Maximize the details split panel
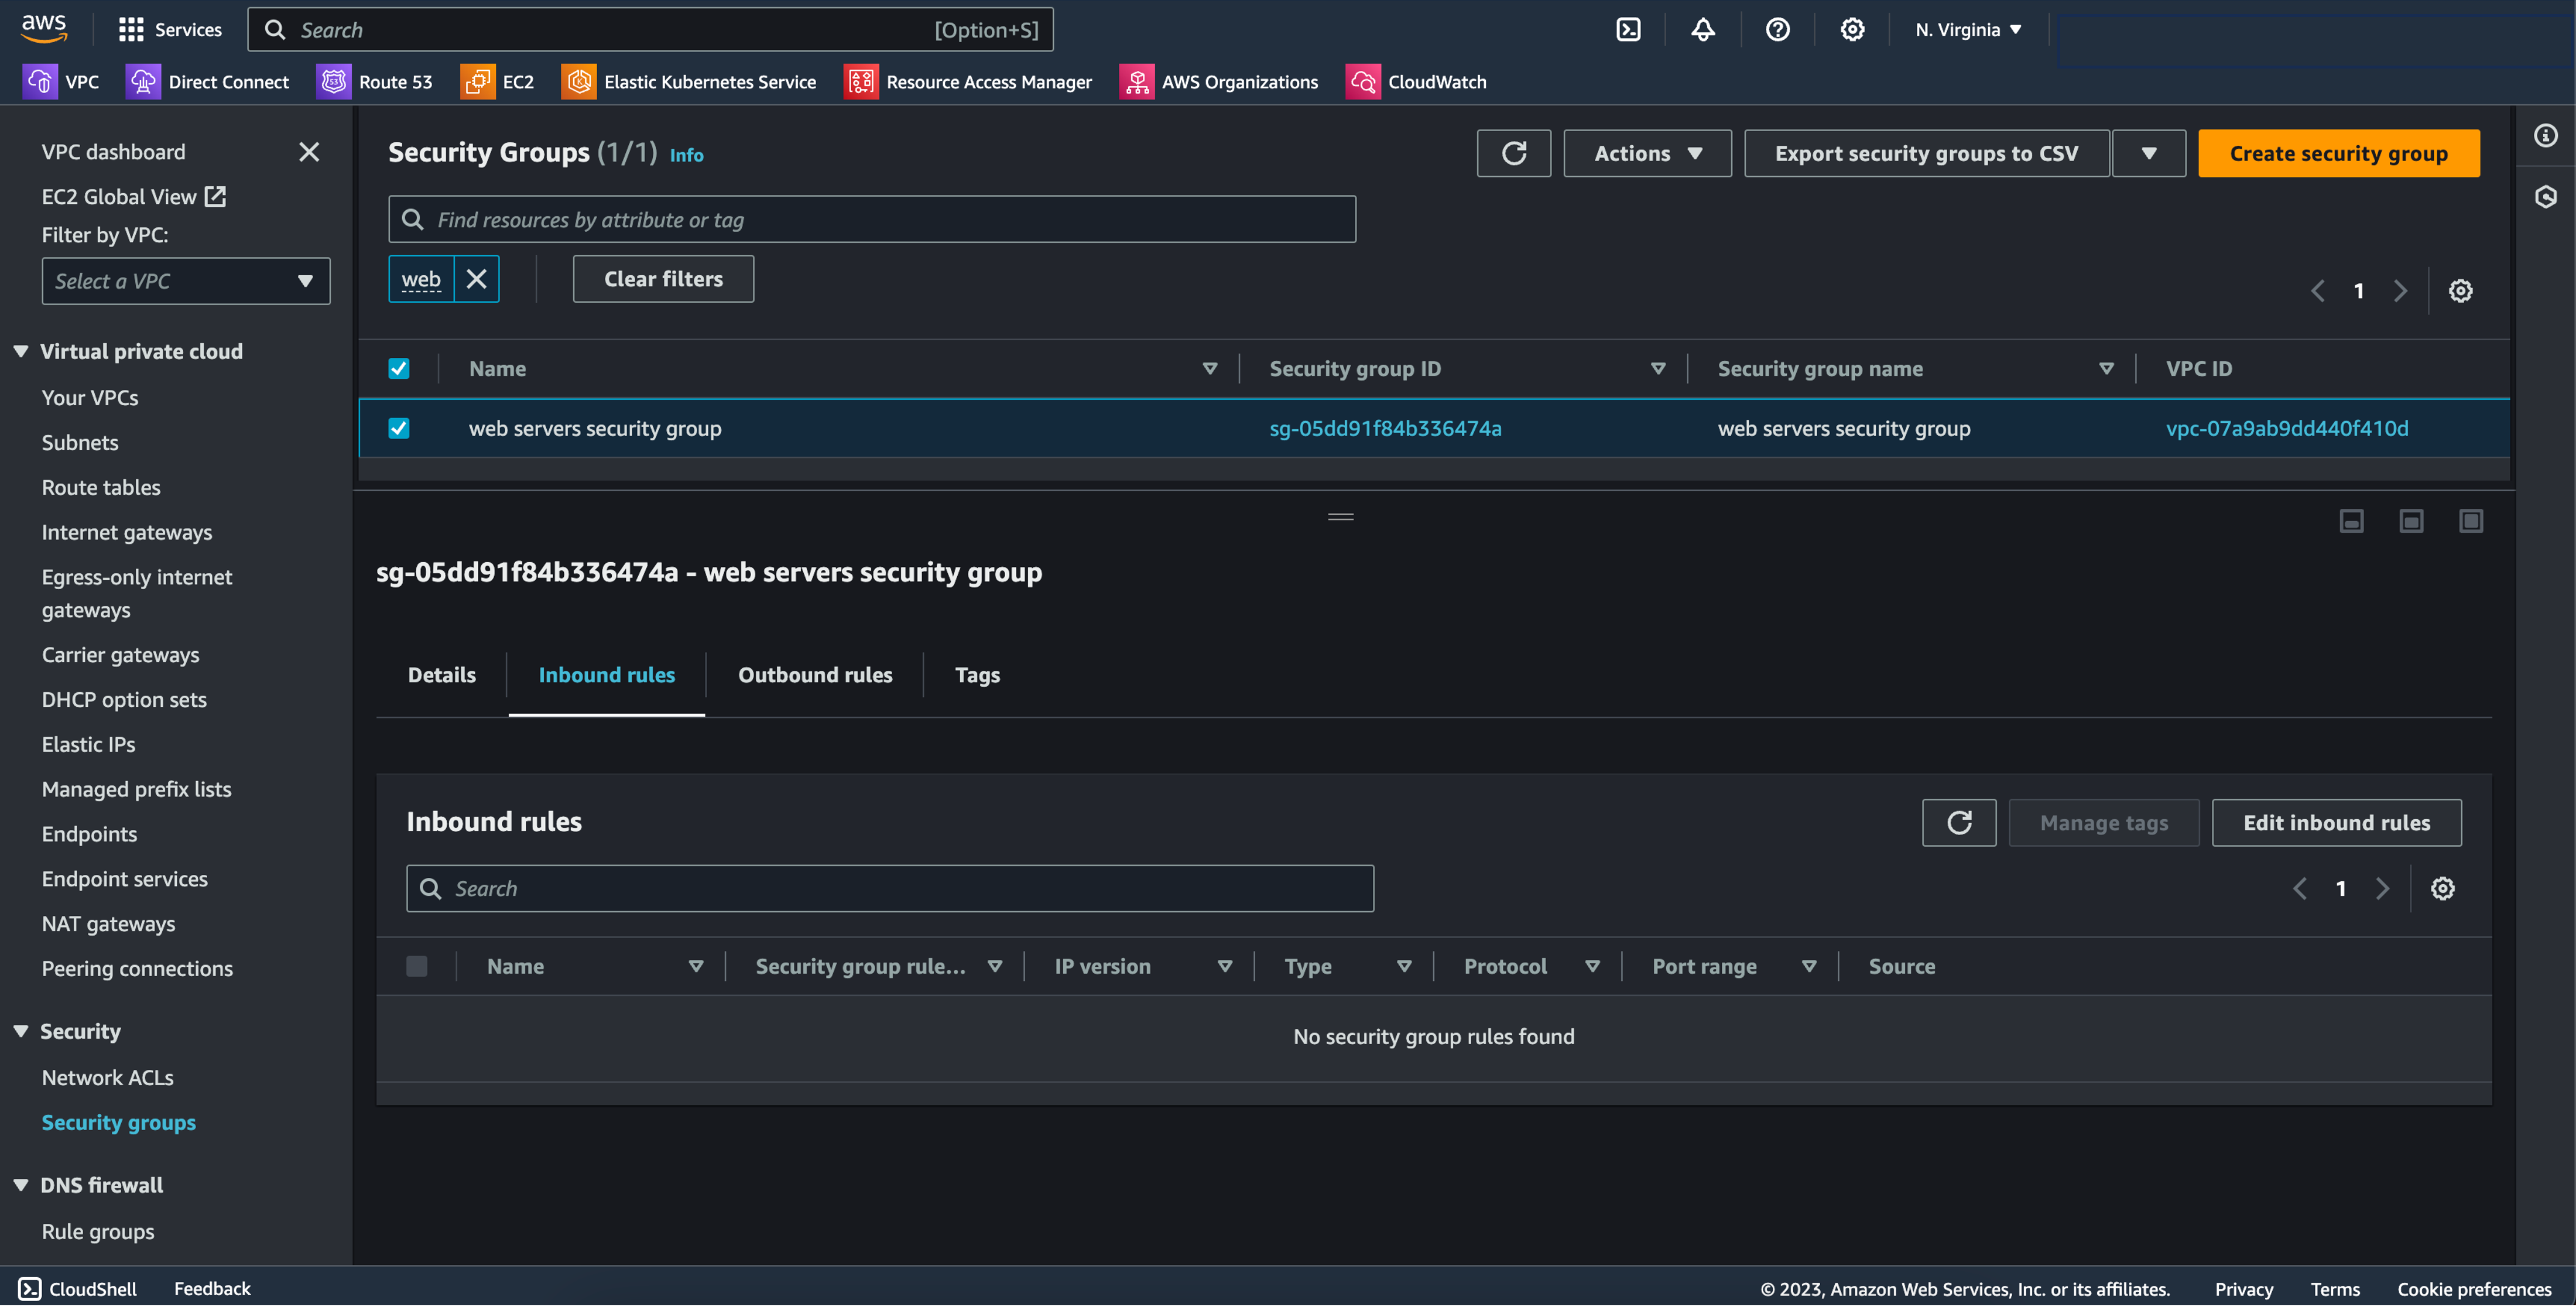Viewport: 2576px width, 1307px height. 2470,521
